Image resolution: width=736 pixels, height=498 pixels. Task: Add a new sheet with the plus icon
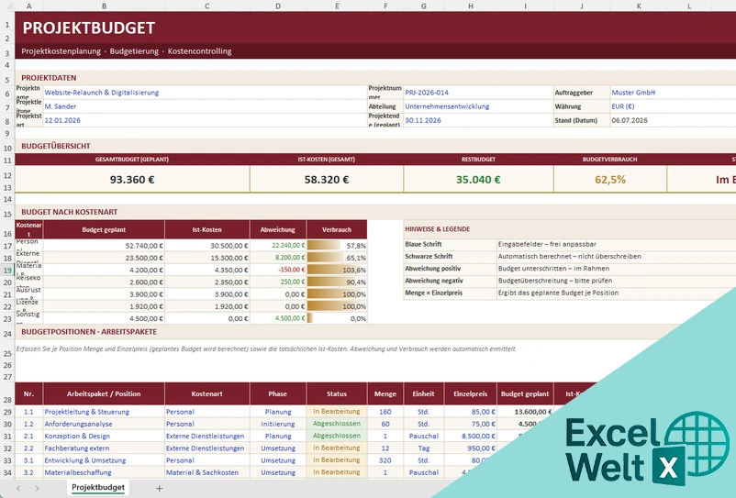[159, 488]
